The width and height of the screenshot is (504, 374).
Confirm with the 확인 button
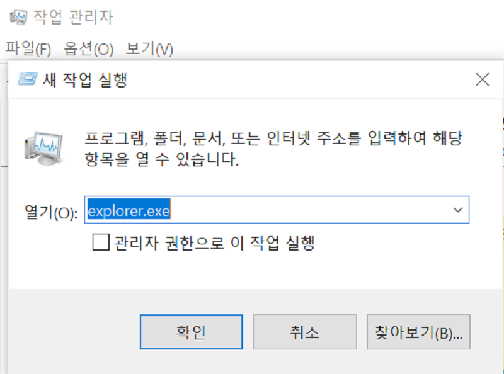click(192, 332)
